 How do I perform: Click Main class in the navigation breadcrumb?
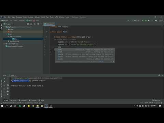pyautogui.click(x=29, y=20)
